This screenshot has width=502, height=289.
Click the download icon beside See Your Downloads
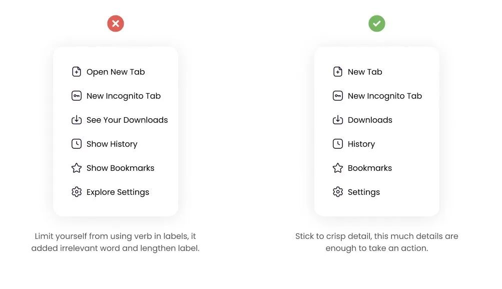coord(77,120)
